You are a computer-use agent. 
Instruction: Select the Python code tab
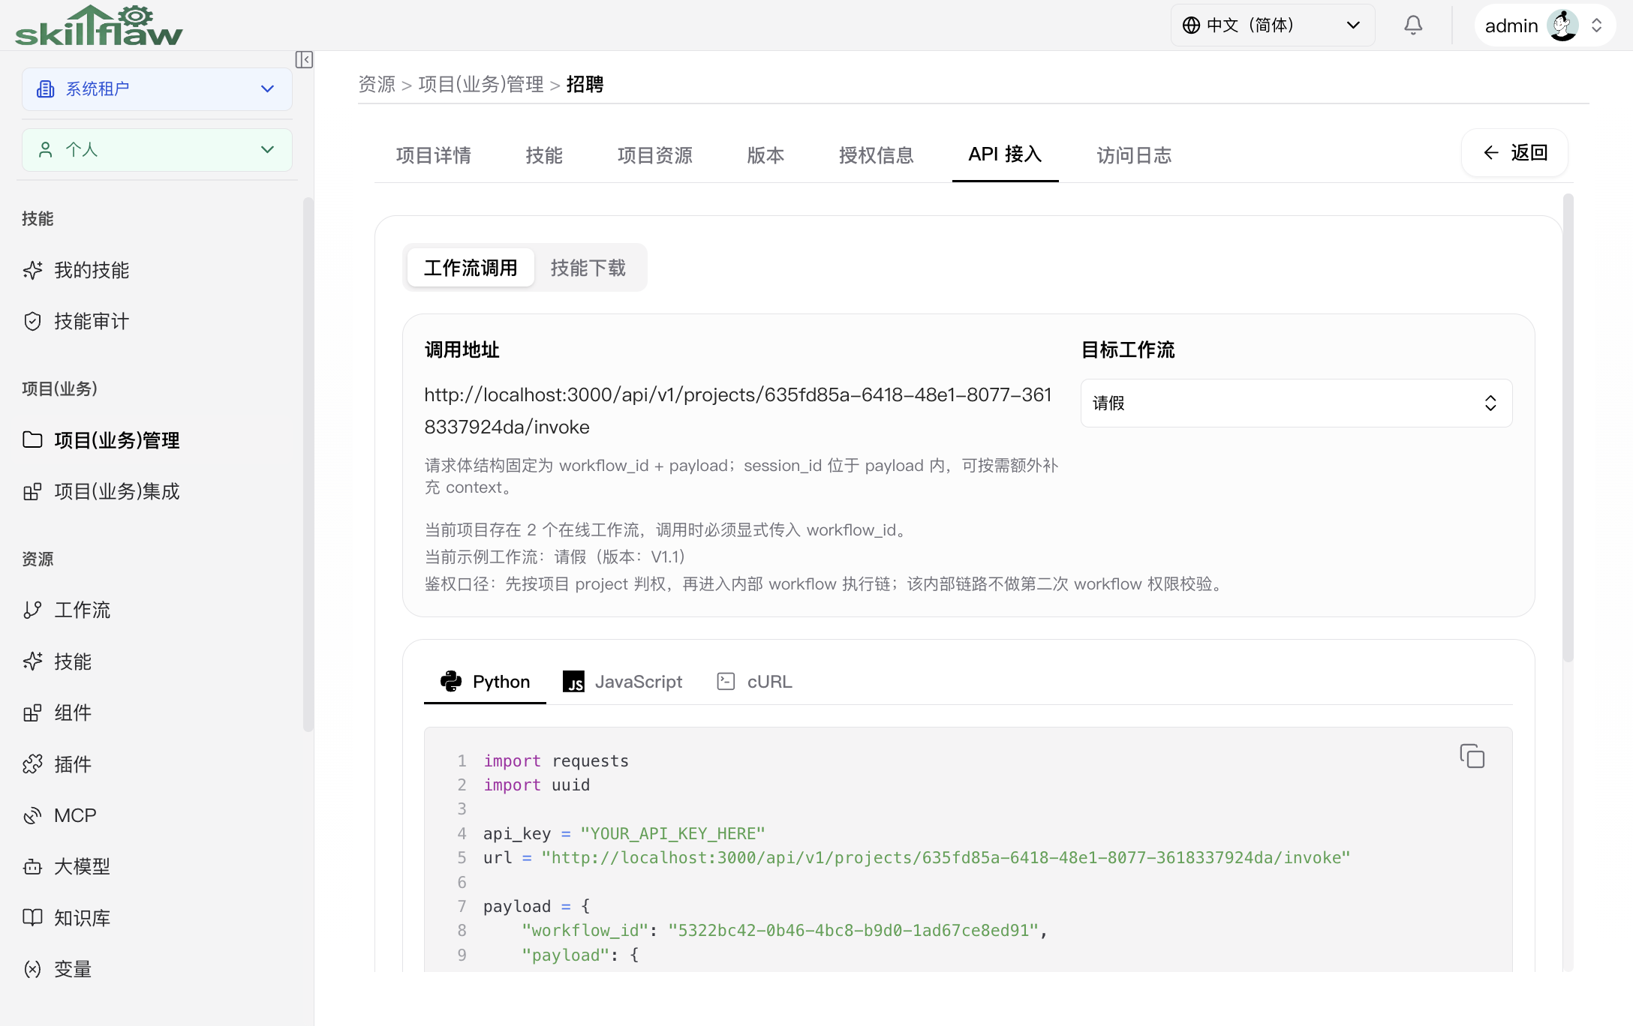click(x=485, y=682)
